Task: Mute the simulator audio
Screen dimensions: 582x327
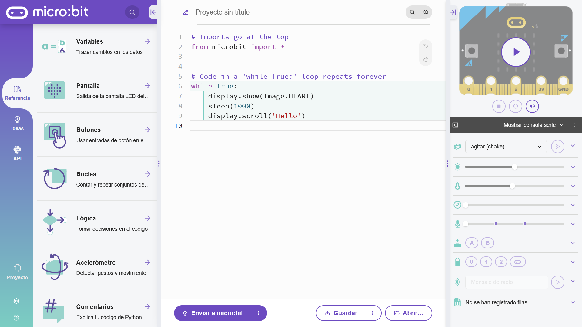Action: (x=532, y=106)
